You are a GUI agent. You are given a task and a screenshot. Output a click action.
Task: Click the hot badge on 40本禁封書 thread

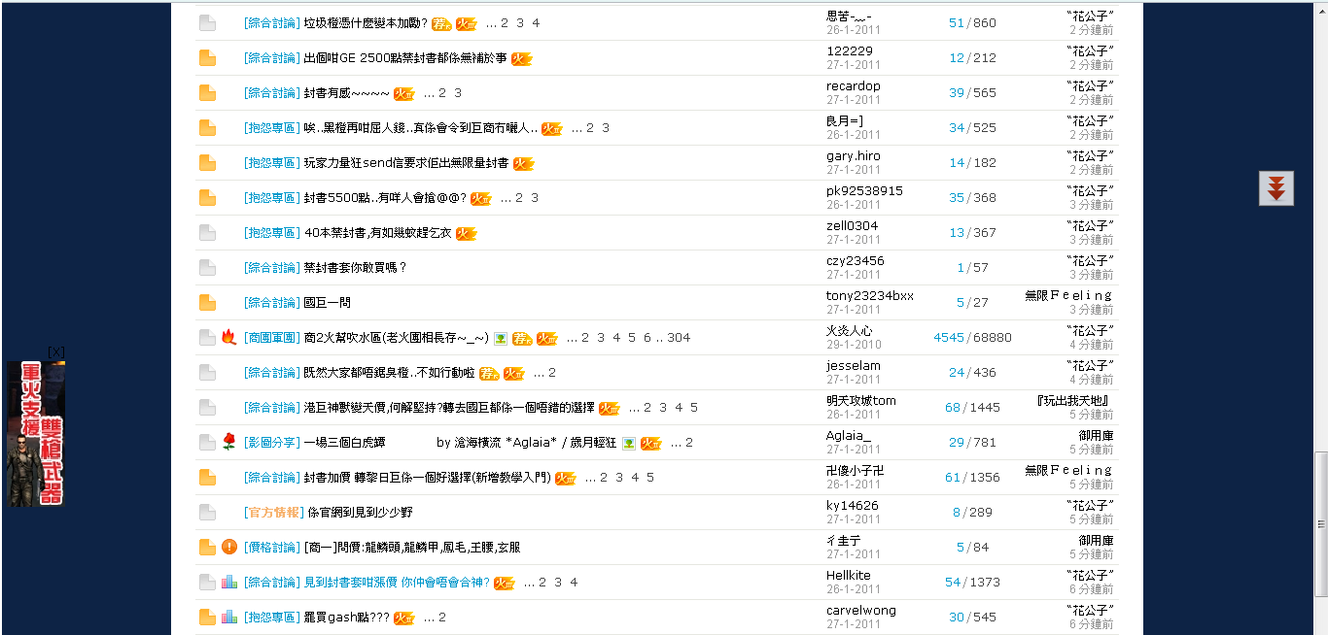(x=467, y=233)
